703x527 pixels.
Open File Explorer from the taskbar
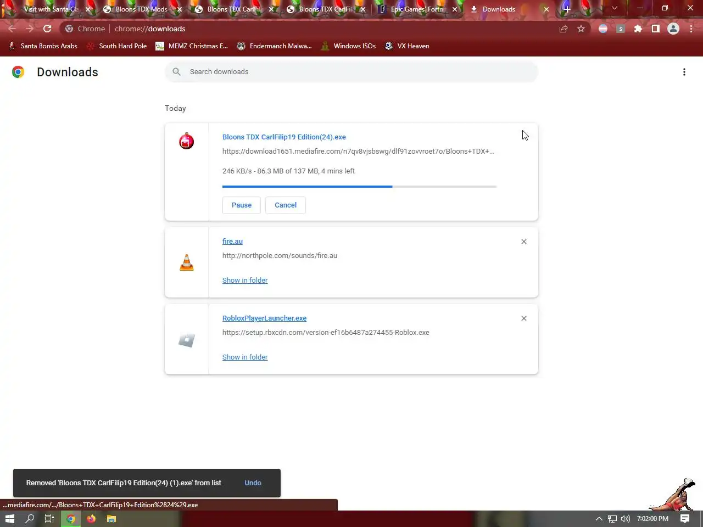coord(111,519)
